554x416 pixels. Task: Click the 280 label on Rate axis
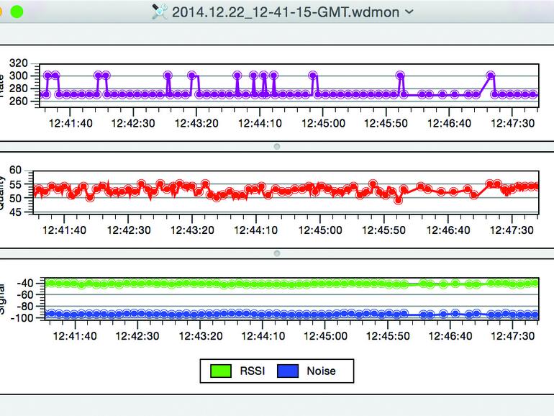19,89
